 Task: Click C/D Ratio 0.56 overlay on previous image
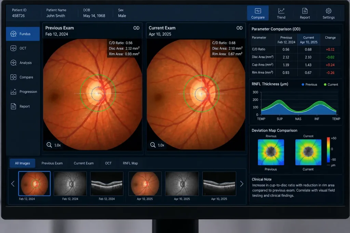pyautogui.click(x=121, y=43)
